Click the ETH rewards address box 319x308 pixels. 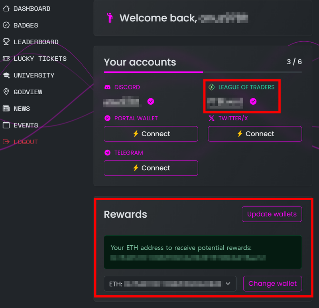[x=203, y=252]
